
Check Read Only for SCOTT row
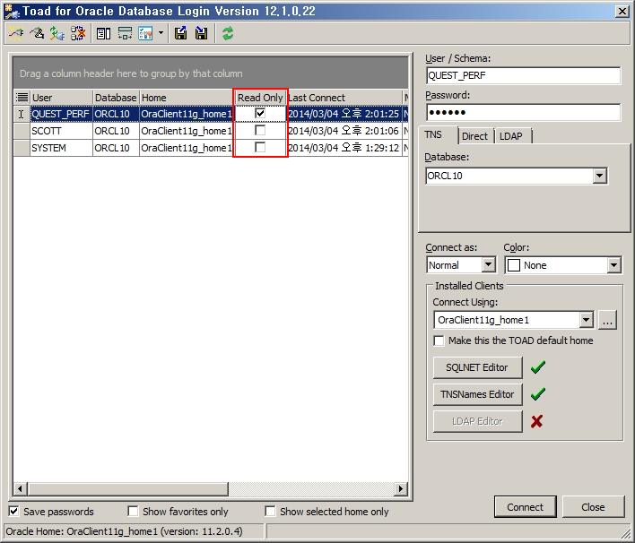(x=260, y=130)
